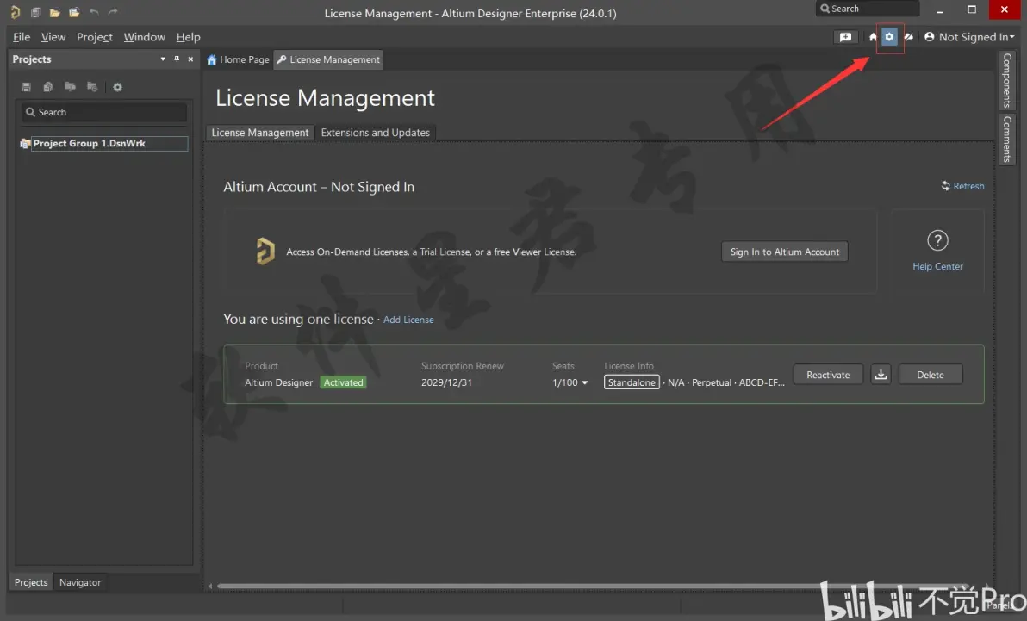Click the Save All icon in title bar

coord(35,12)
